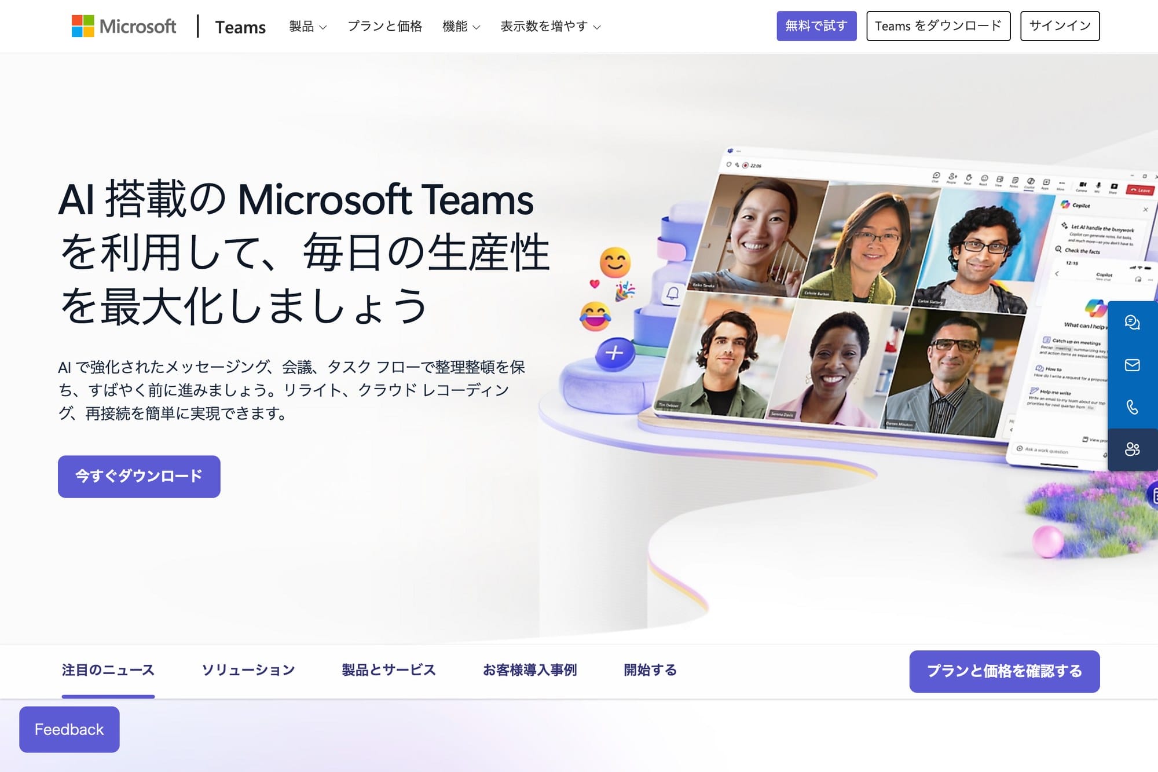This screenshot has height=772, width=1158.
Task: Click プランと価格を確認する button
Action: (x=1005, y=671)
